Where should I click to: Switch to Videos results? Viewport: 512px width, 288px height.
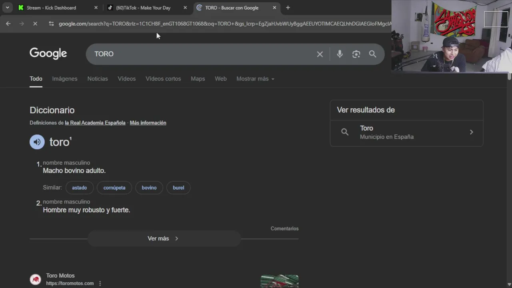(127, 79)
